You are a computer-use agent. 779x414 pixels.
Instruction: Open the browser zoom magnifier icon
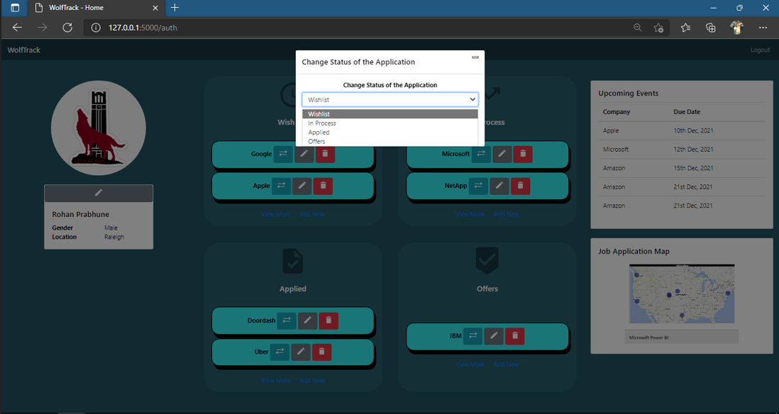[x=637, y=28]
